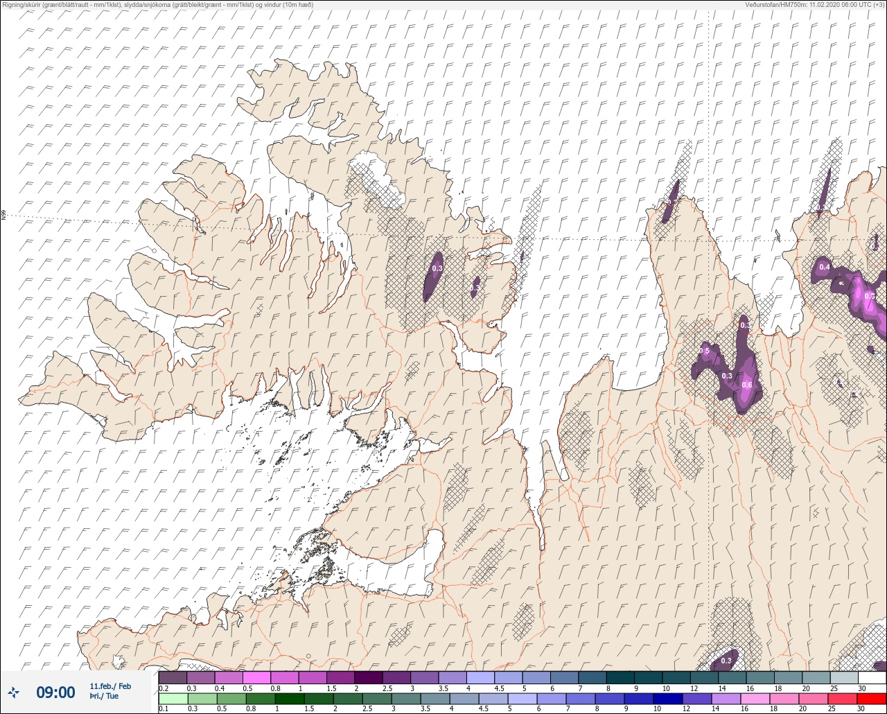The image size is (887, 714).
Task: Select the pale green 0.1 swatch in lower legend
Action: pyautogui.click(x=173, y=699)
